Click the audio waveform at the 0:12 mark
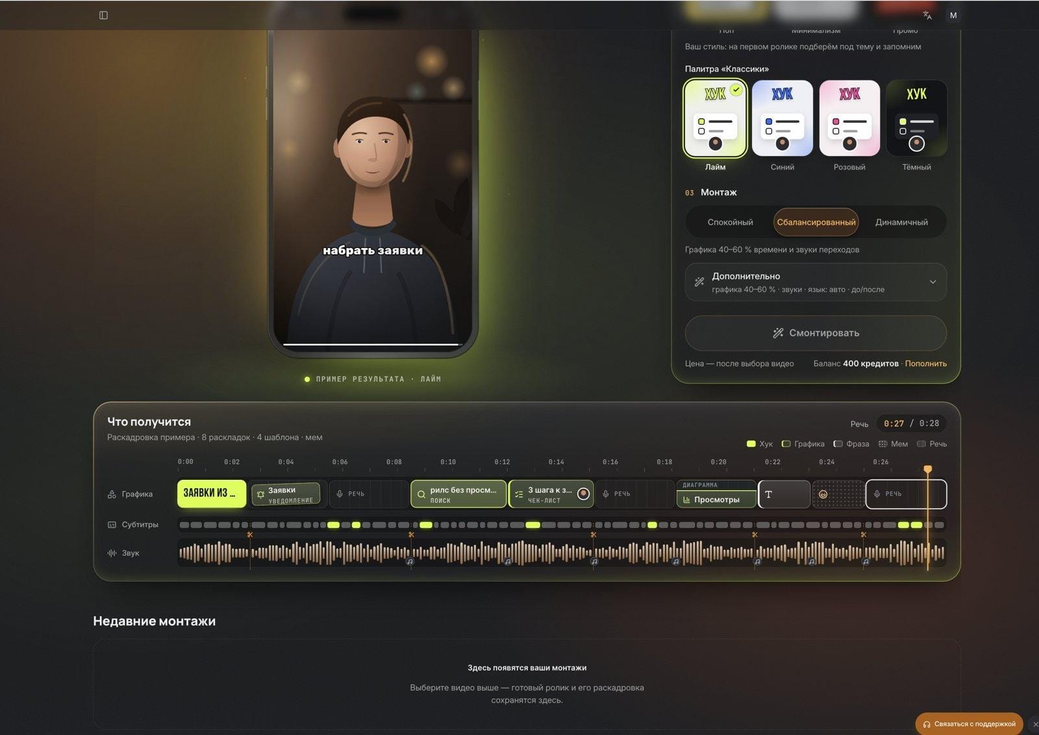Image resolution: width=1039 pixels, height=735 pixels. tap(502, 553)
